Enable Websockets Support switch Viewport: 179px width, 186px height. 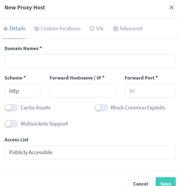11,124
